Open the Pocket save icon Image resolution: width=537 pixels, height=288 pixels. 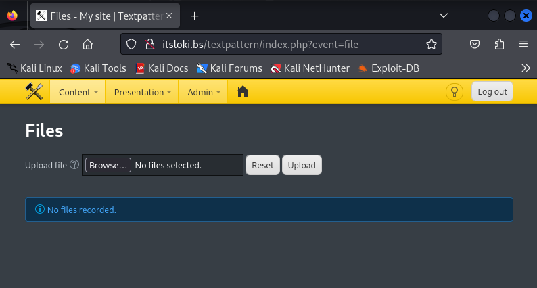(x=475, y=45)
